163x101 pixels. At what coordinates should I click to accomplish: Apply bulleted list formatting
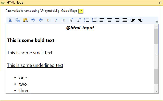coord(86,20)
